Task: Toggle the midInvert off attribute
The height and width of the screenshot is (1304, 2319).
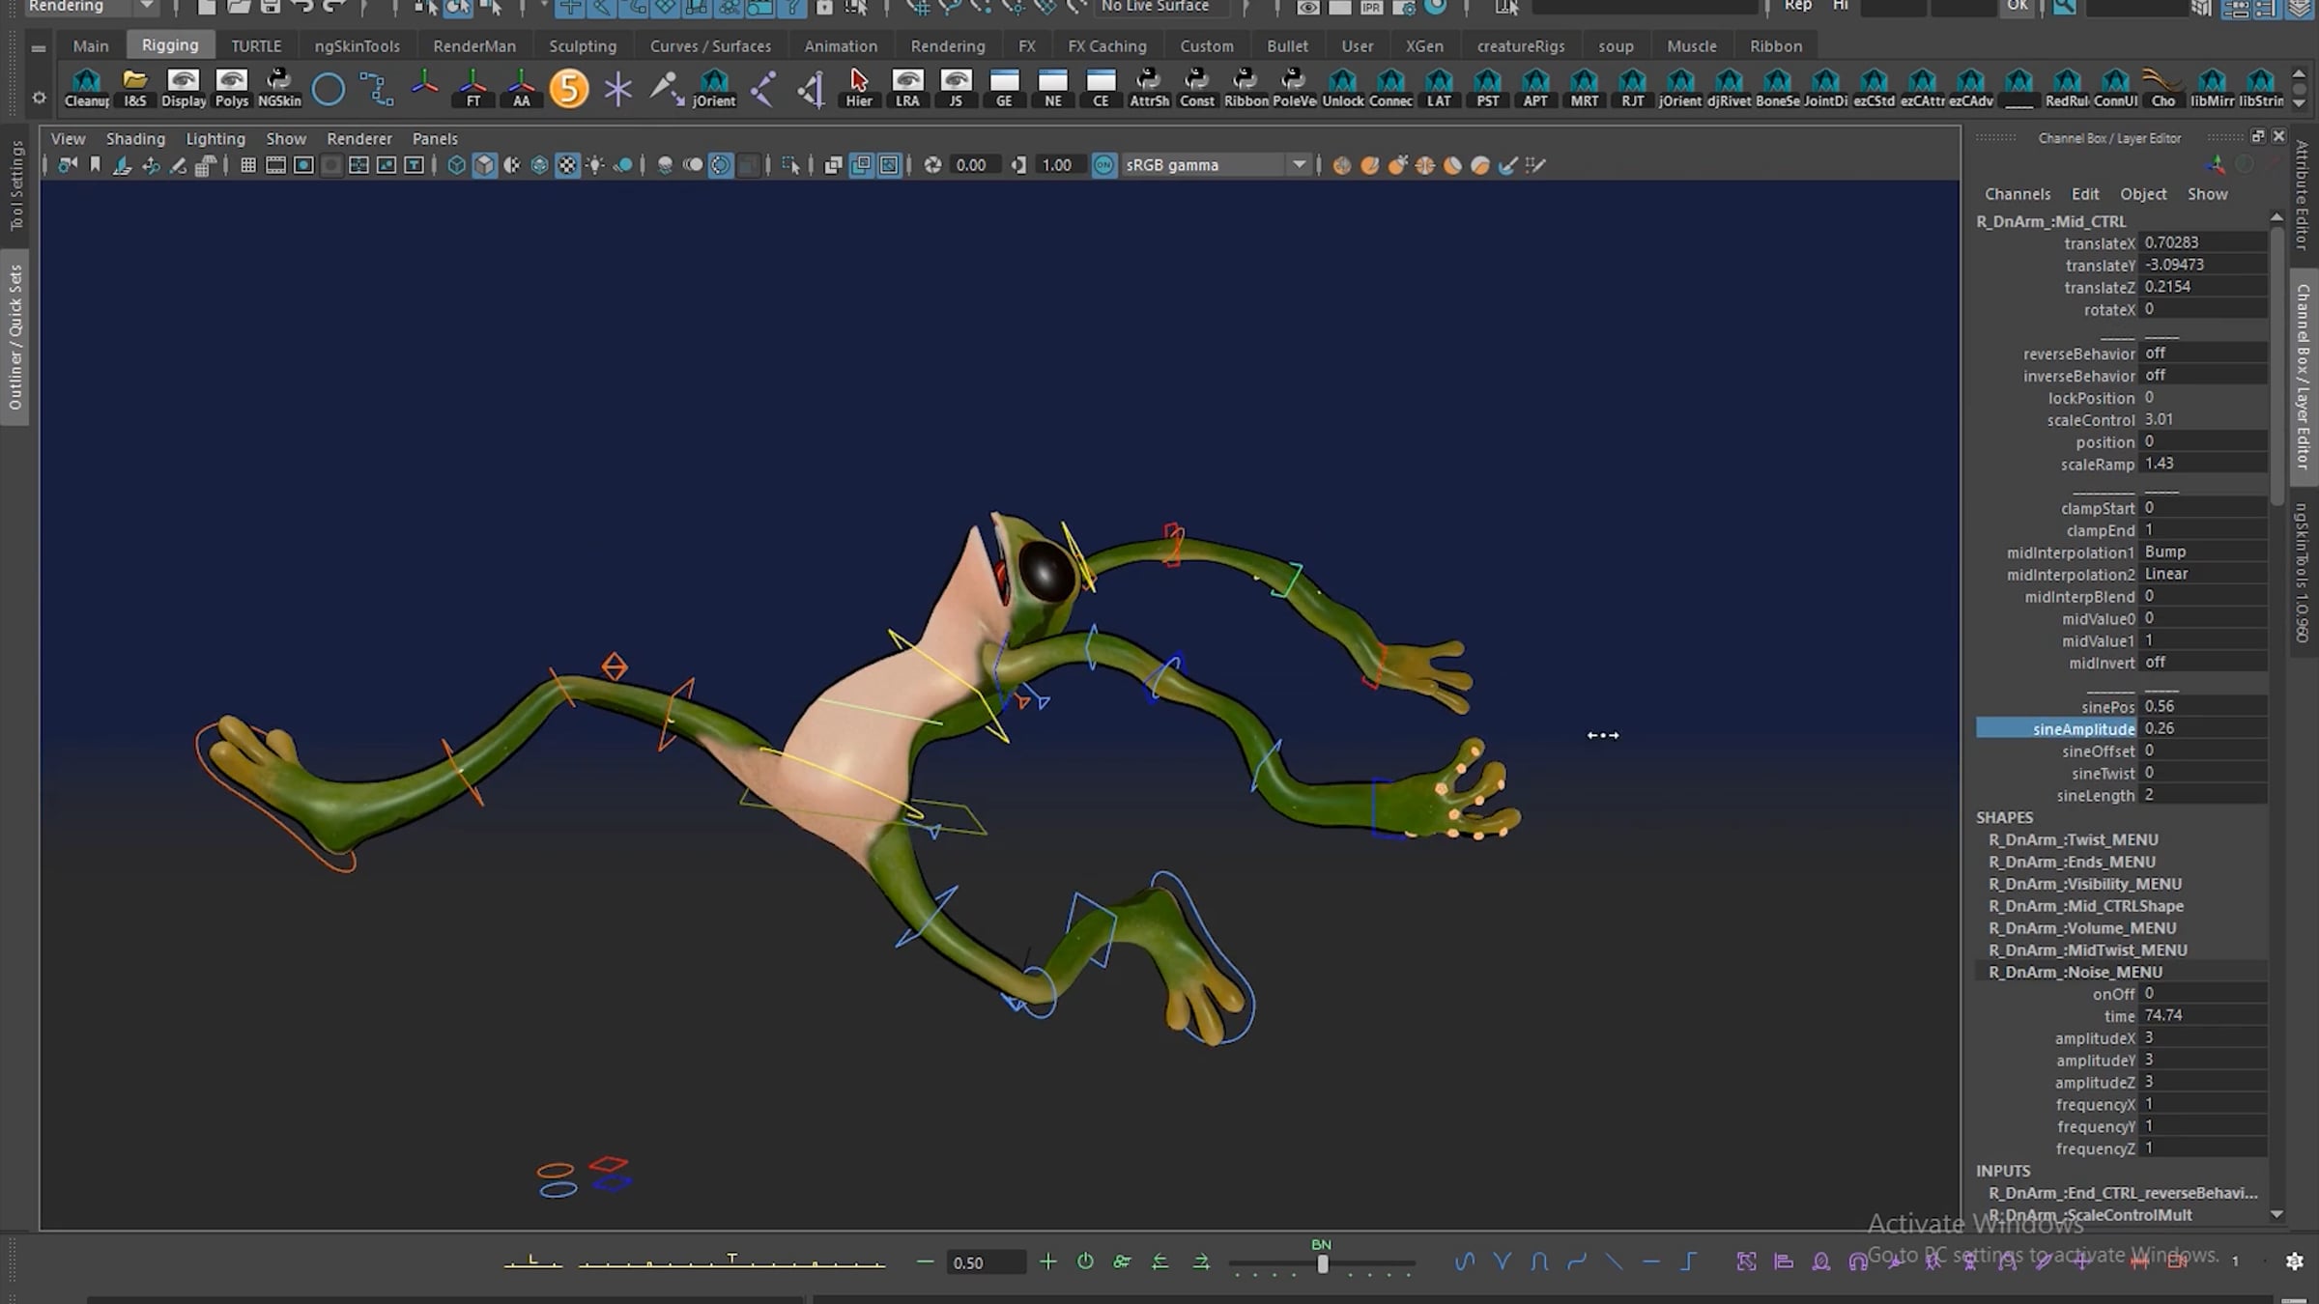Action: 2156,663
